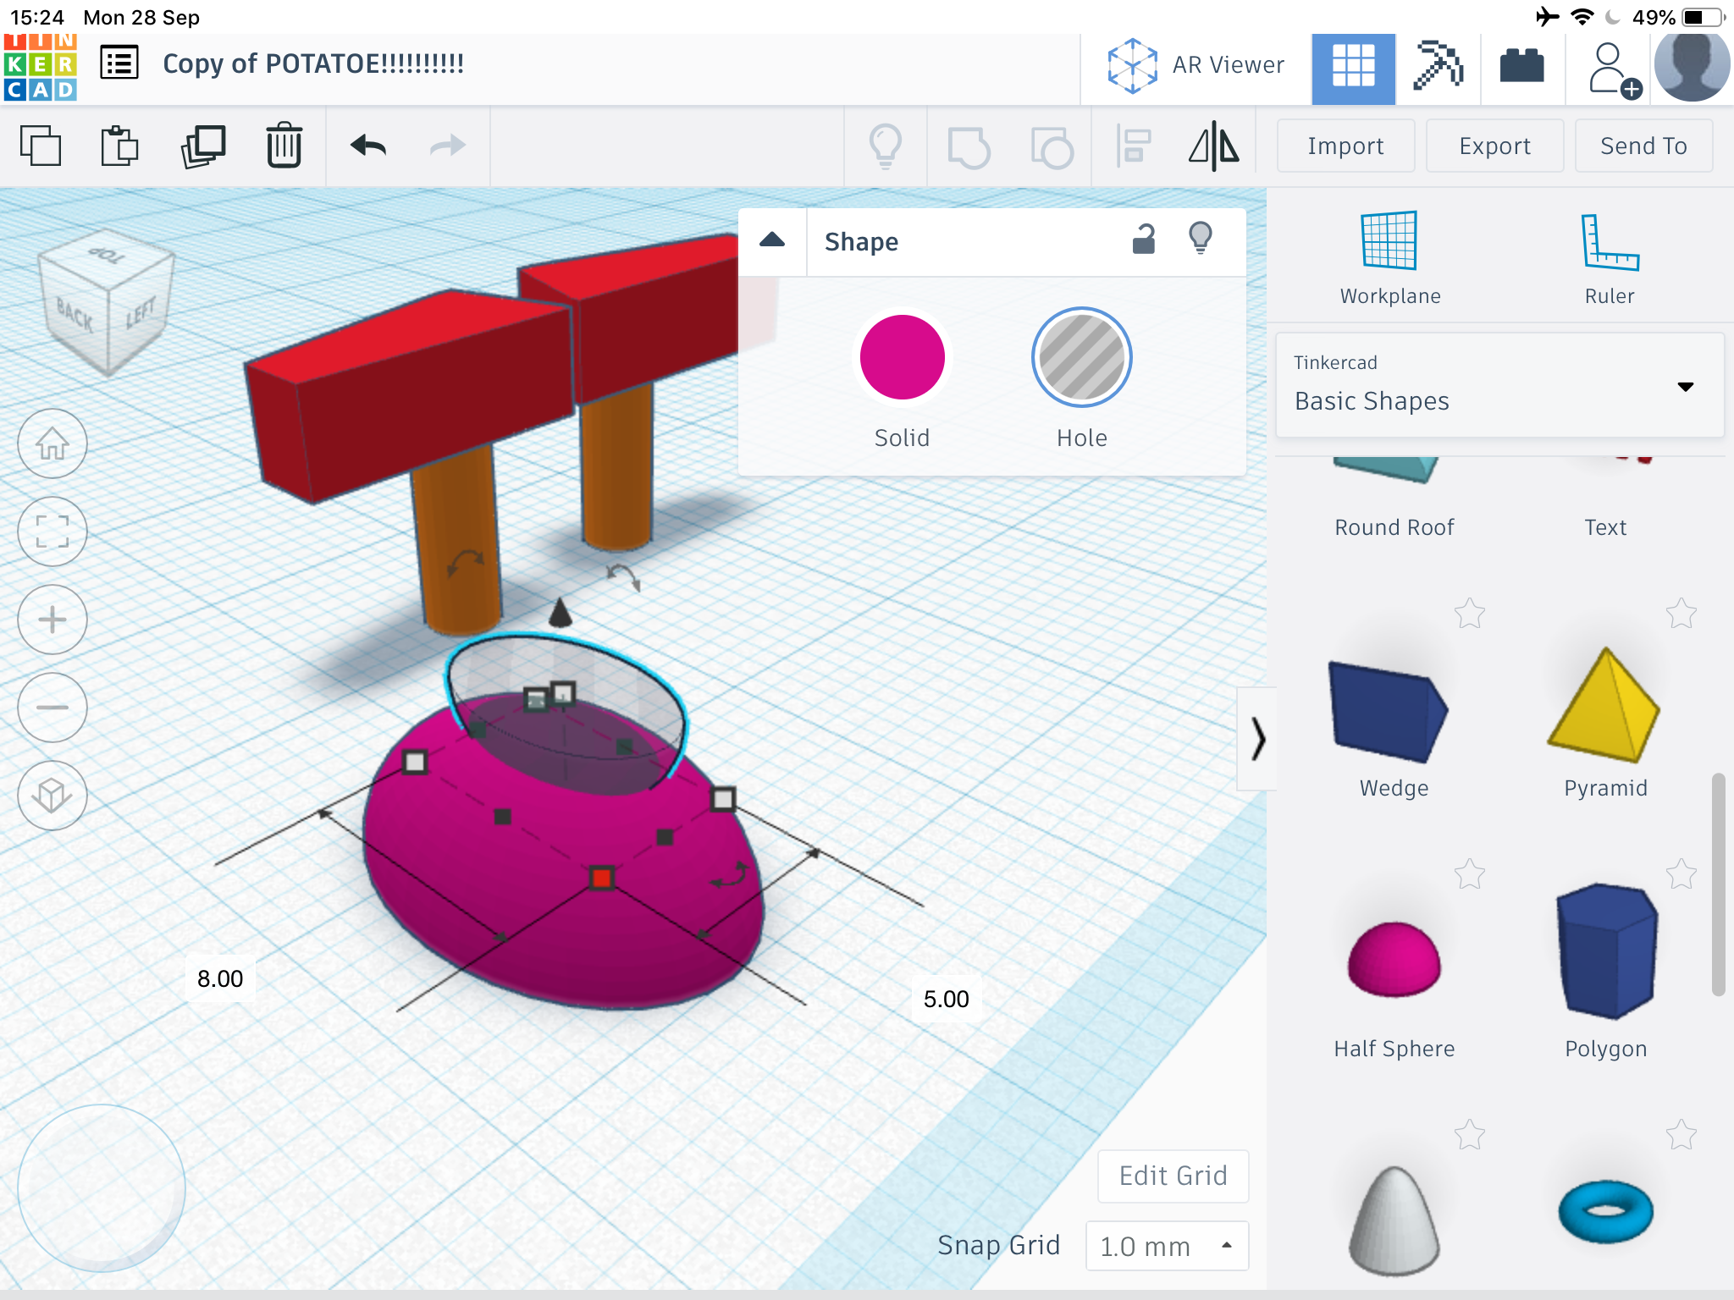Click the Duplicate and repeat icon
The image size is (1734, 1300).
pos(203,146)
